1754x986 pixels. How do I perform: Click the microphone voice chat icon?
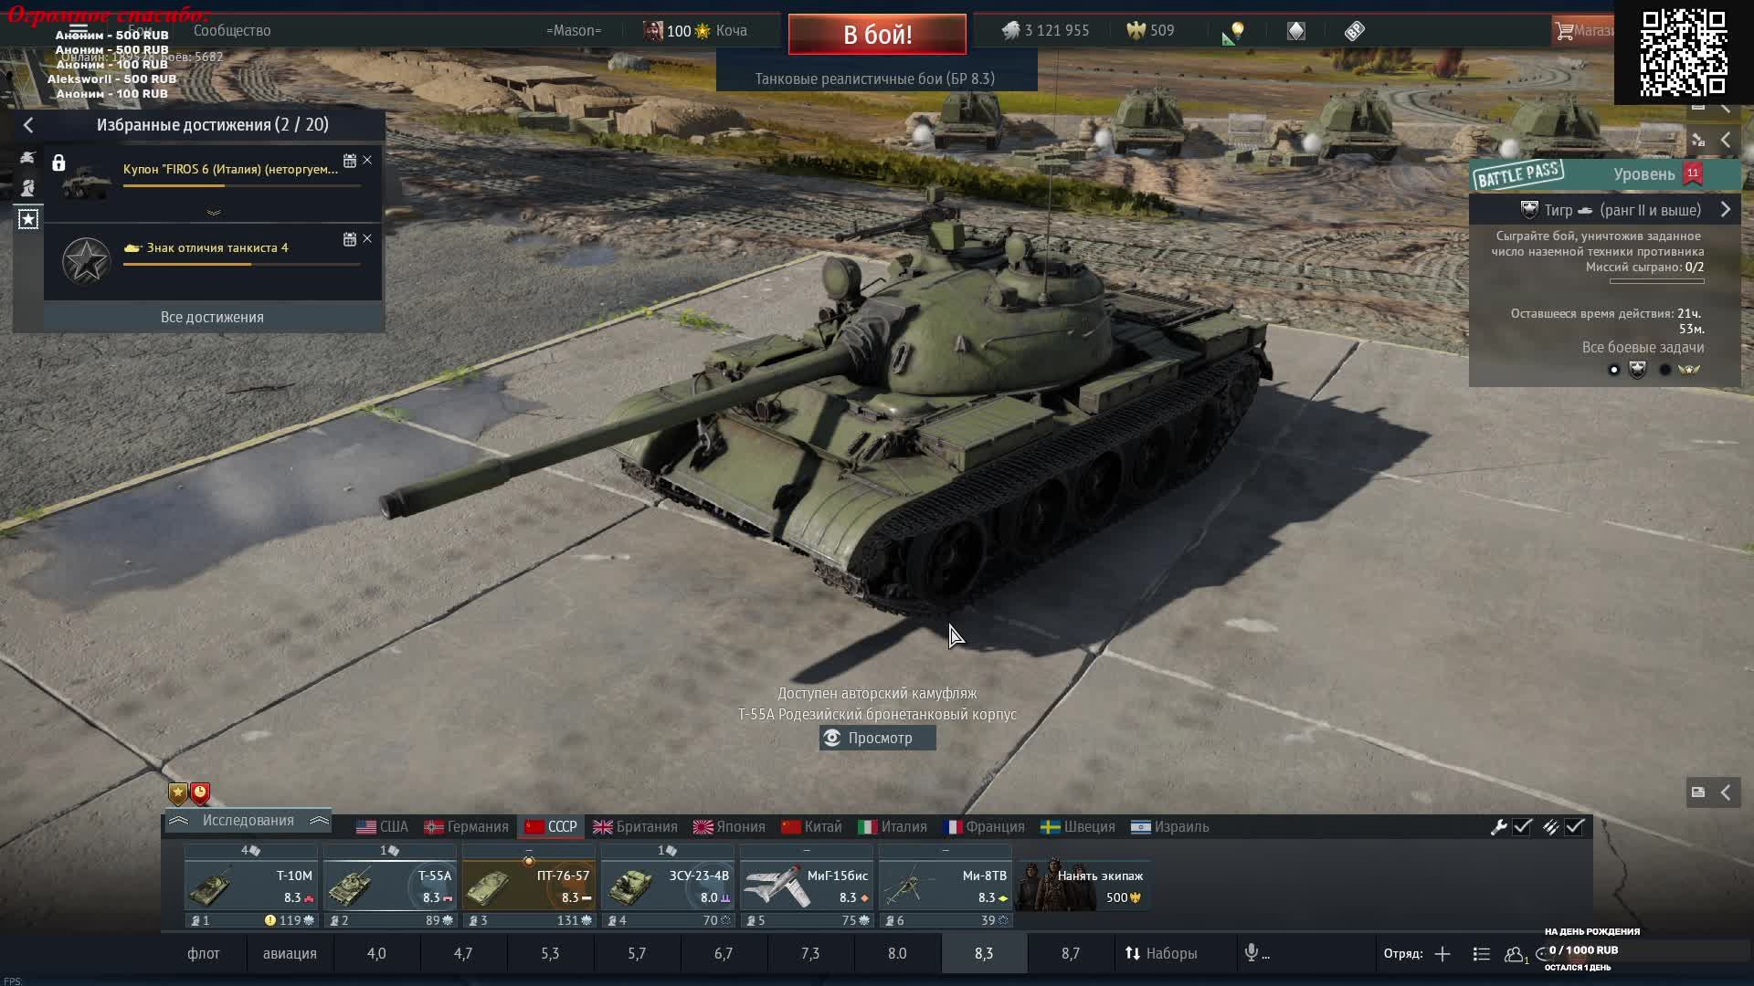coord(1252,953)
